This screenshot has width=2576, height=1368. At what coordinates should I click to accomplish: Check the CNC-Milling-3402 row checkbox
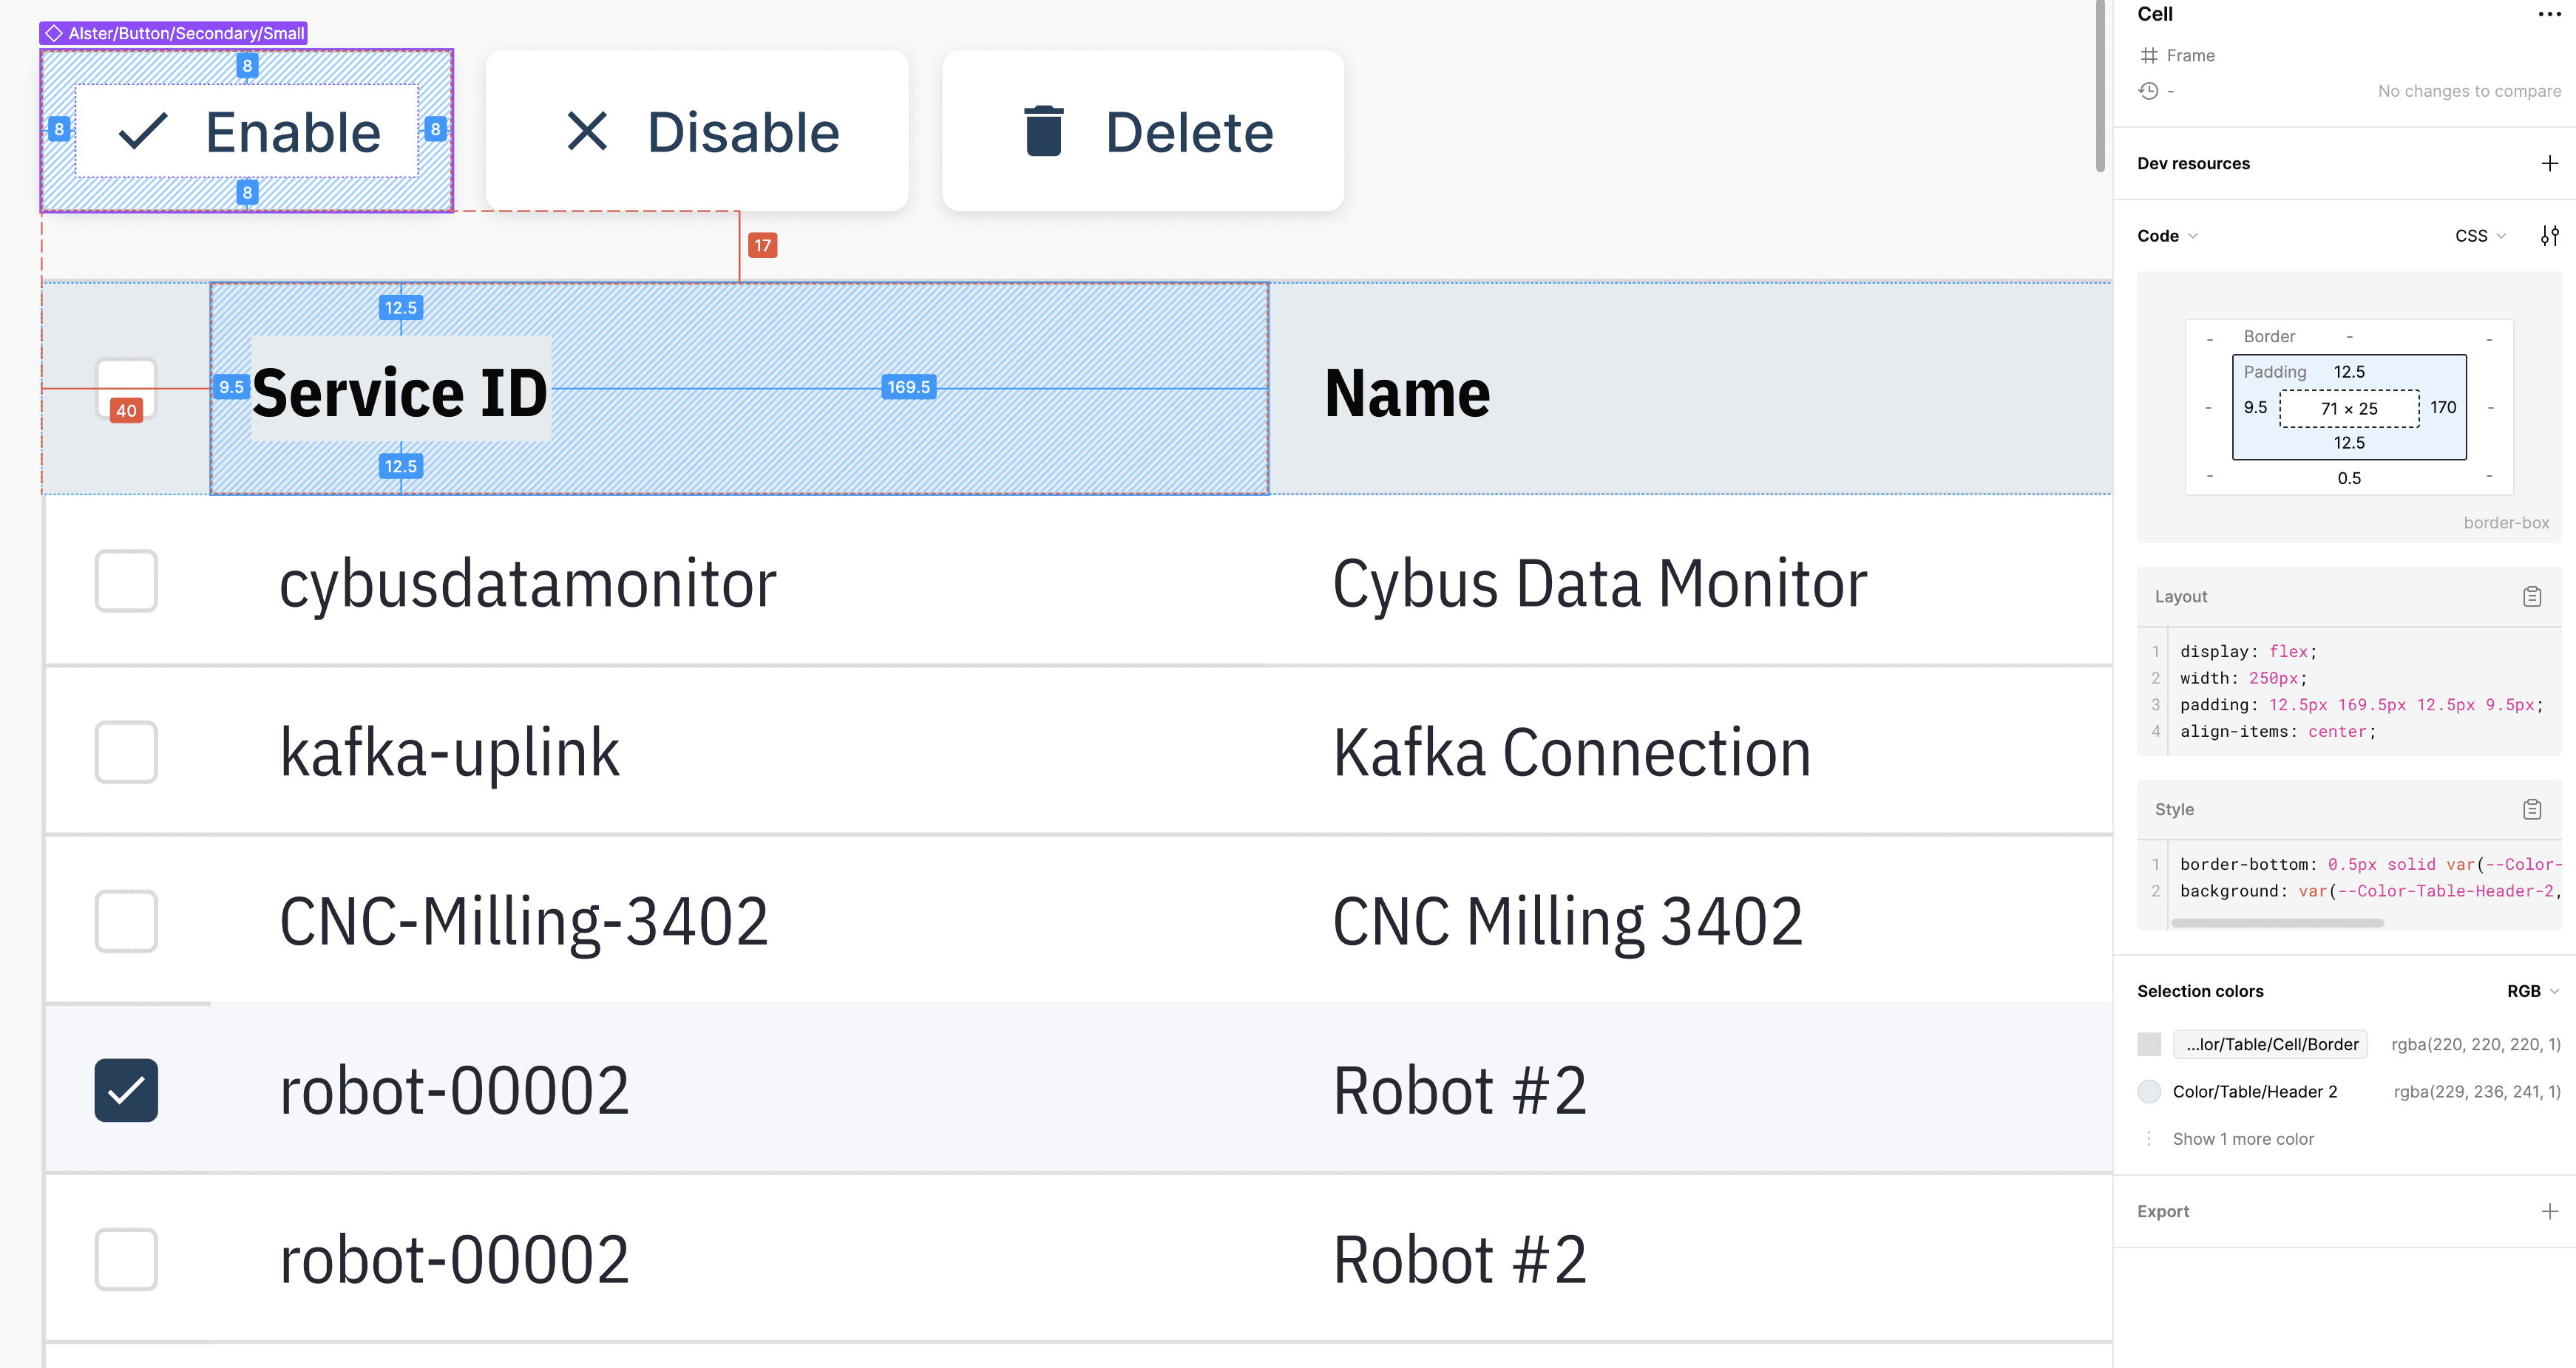tap(126, 920)
